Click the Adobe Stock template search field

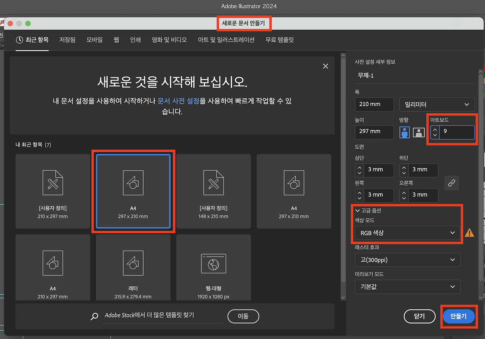coord(163,316)
